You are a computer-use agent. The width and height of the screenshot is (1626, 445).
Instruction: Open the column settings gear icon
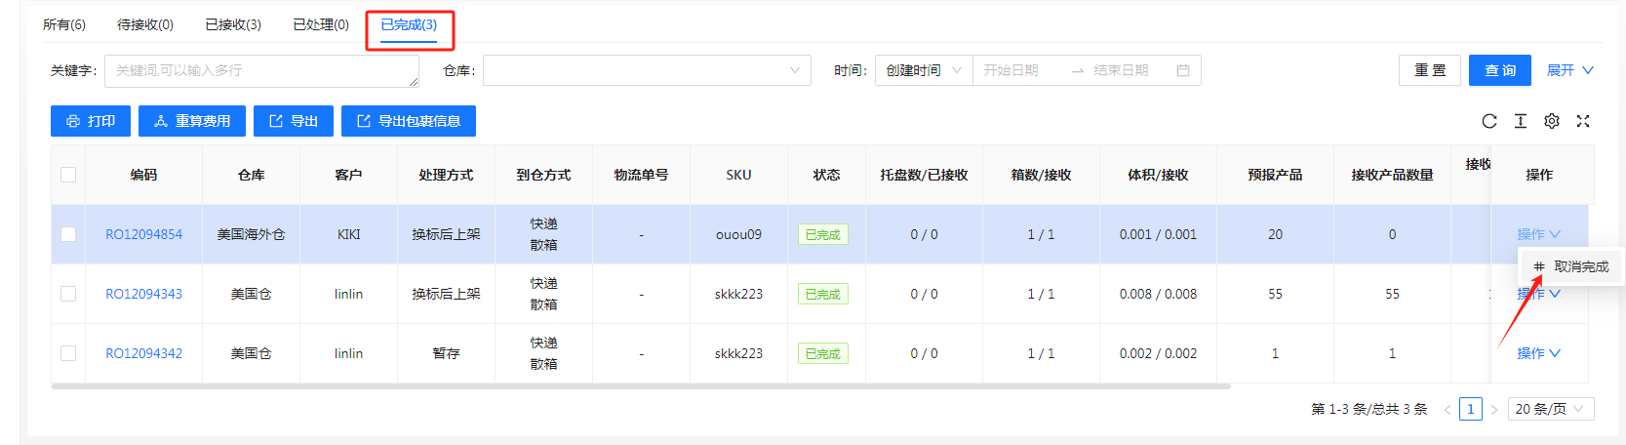tap(1551, 121)
